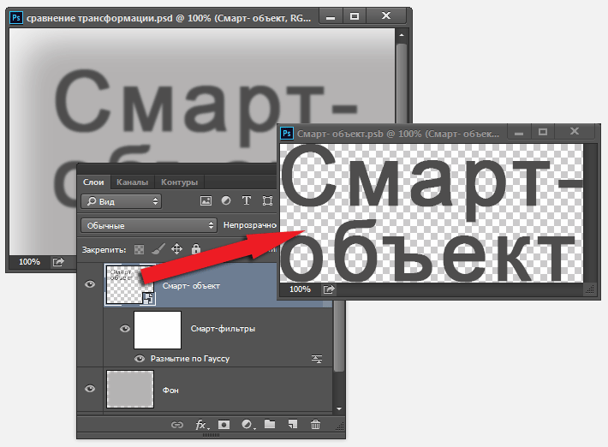
Task: Lock transparent pixels checkerboard icon
Action: (x=139, y=249)
